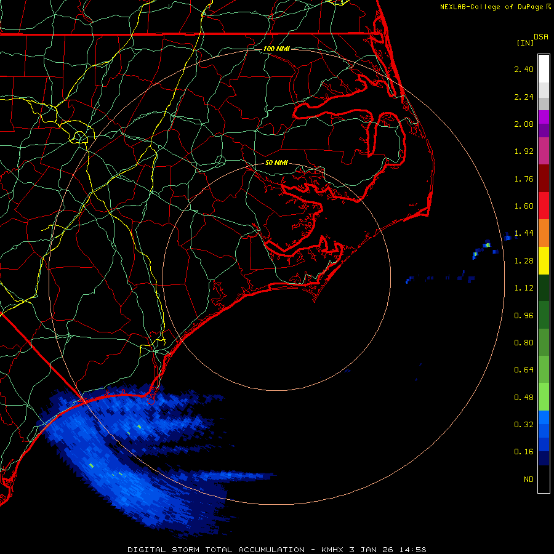Click the NEXLAB-College of DuPage credit text

click(491, 7)
